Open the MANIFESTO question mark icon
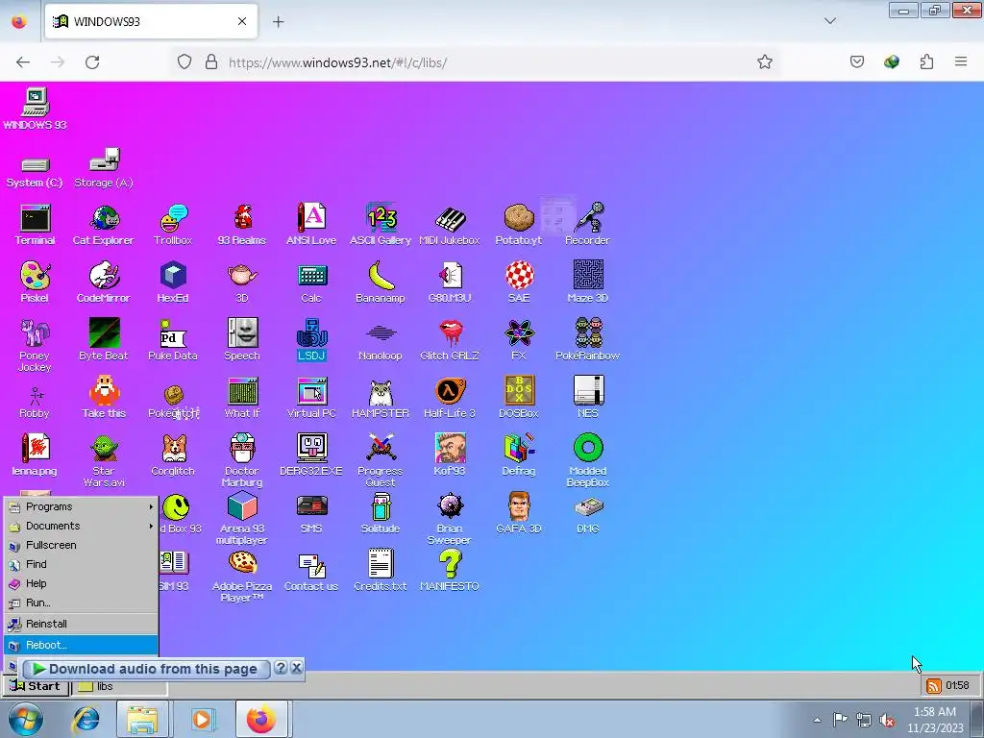 click(x=450, y=571)
